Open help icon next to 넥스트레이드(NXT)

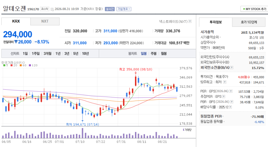tap(190, 21)
